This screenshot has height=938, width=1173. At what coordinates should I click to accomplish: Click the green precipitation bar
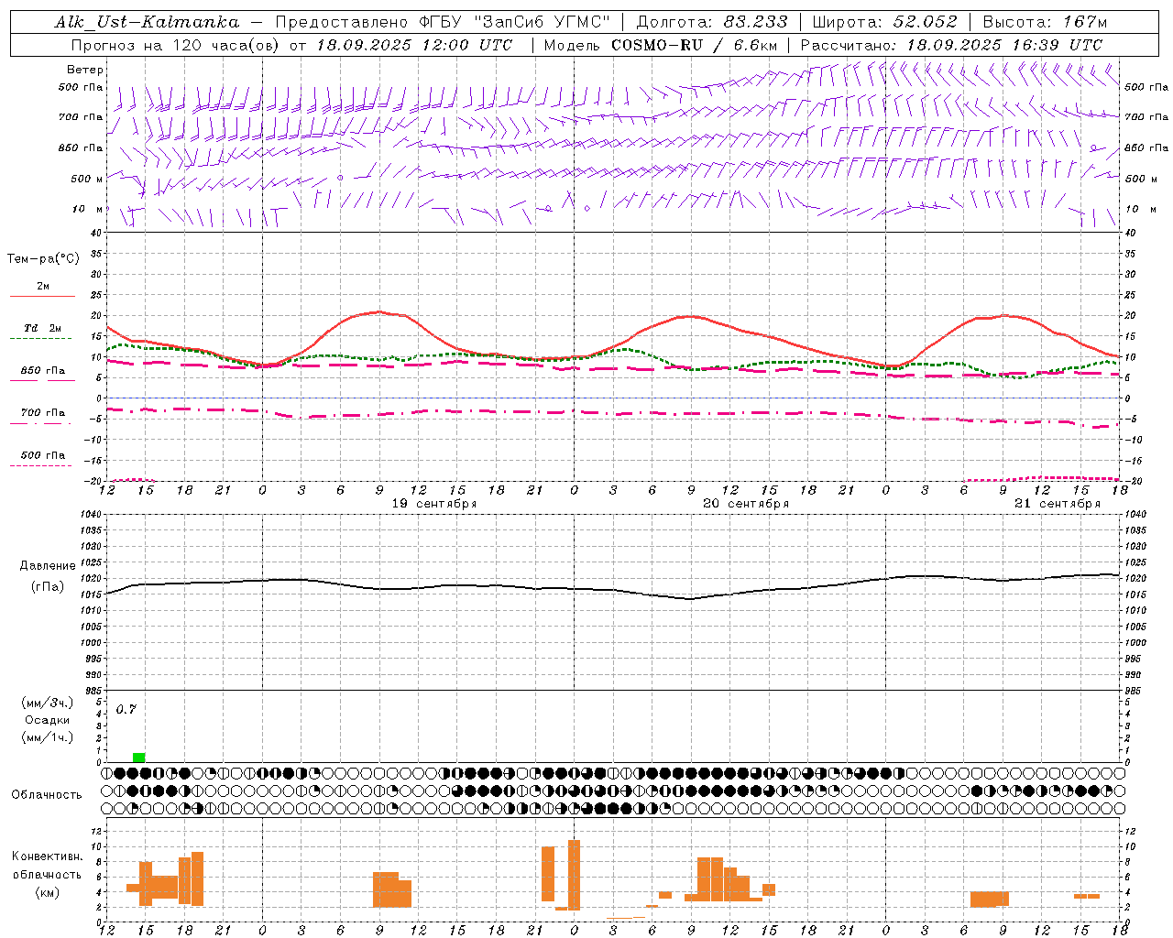click(138, 758)
